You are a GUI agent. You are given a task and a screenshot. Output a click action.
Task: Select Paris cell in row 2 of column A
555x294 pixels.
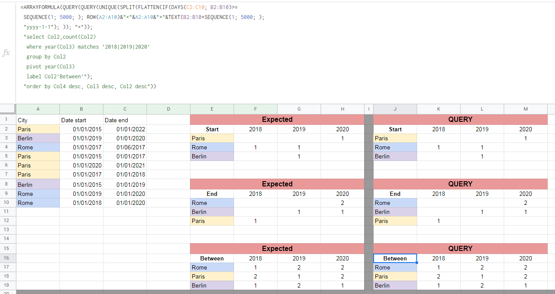click(38, 129)
